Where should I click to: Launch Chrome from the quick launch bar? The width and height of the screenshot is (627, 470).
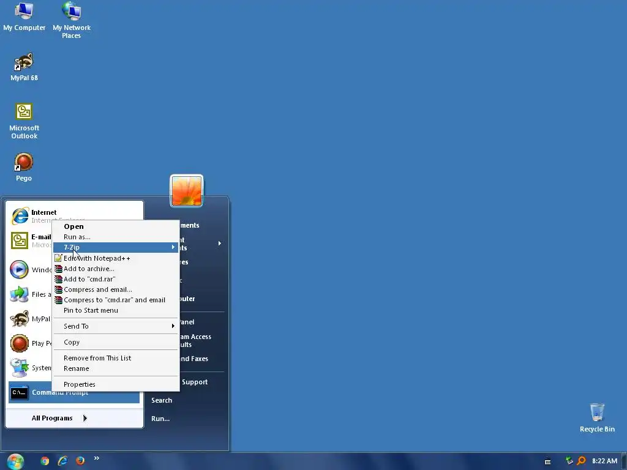45,461
